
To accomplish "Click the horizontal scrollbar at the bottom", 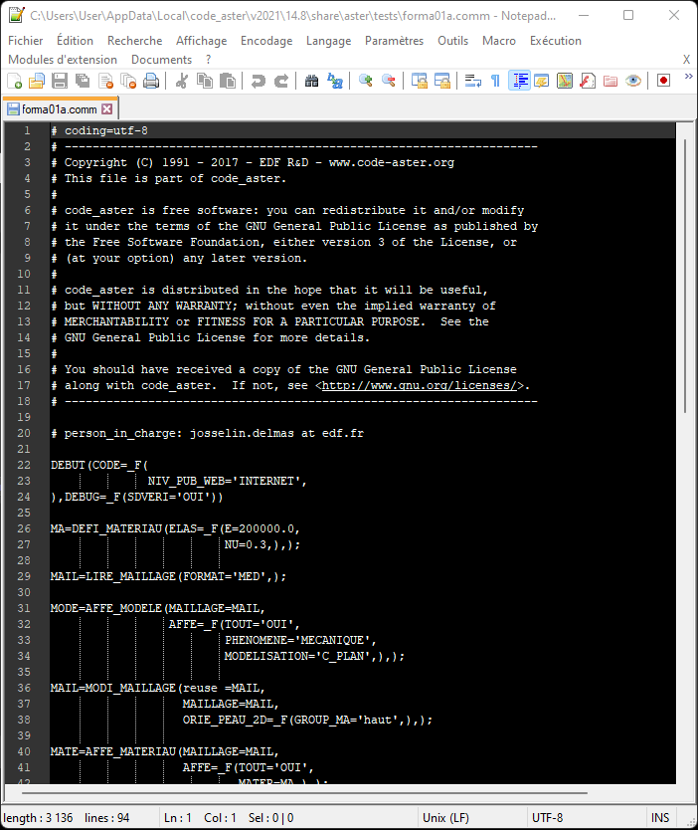I will coord(304,793).
